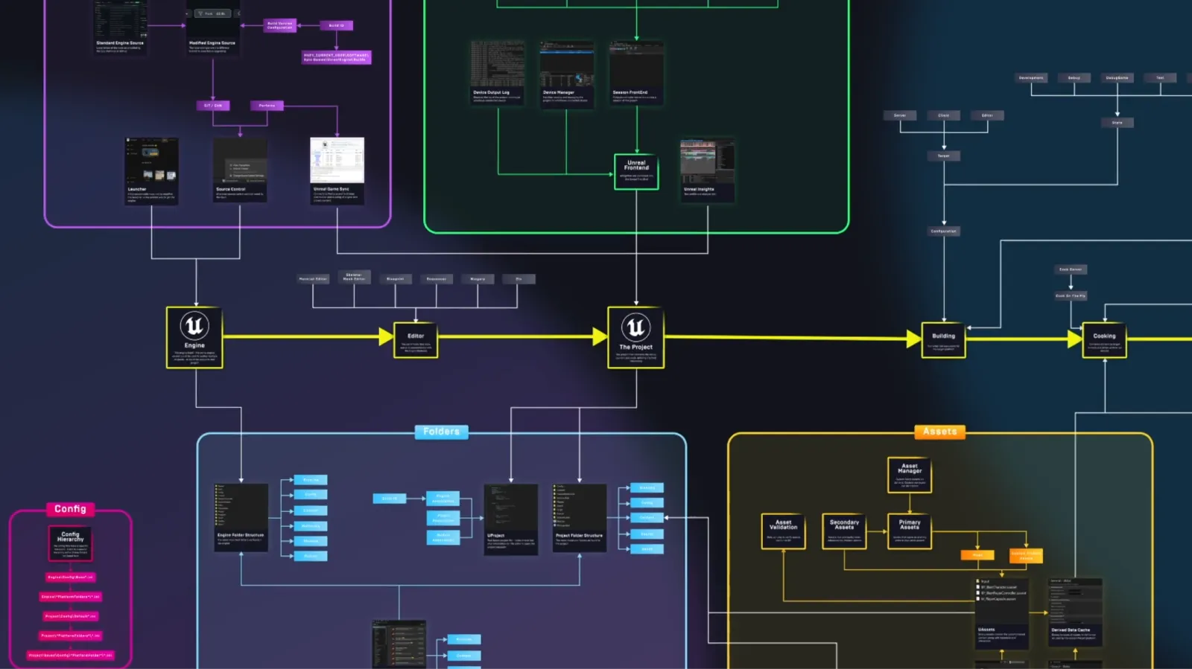Click the Asset Validation node
Screen dimensions: 1192x669
coord(783,531)
